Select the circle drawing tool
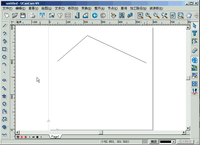Viewport: 200px width, 145px height. point(4,57)
